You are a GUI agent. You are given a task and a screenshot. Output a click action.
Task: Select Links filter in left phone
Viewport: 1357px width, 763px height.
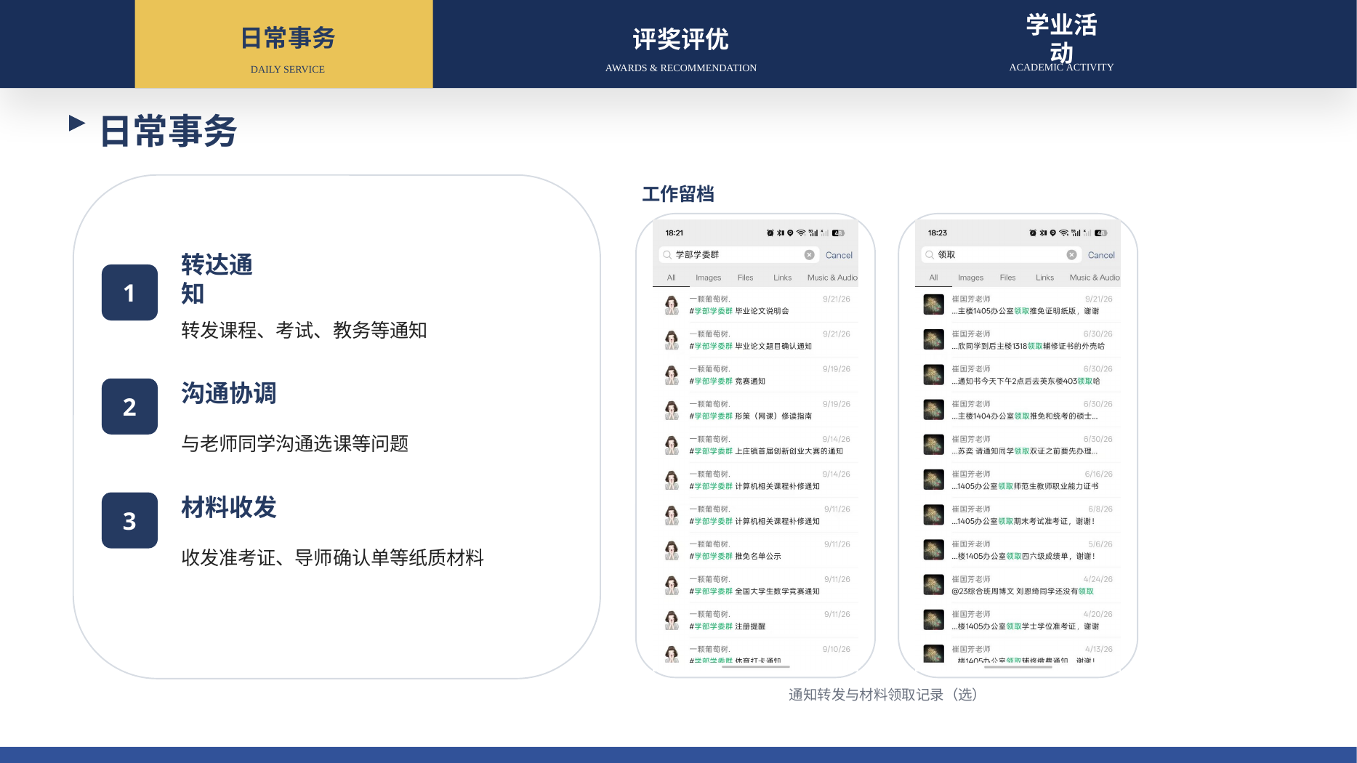[782, 278]
